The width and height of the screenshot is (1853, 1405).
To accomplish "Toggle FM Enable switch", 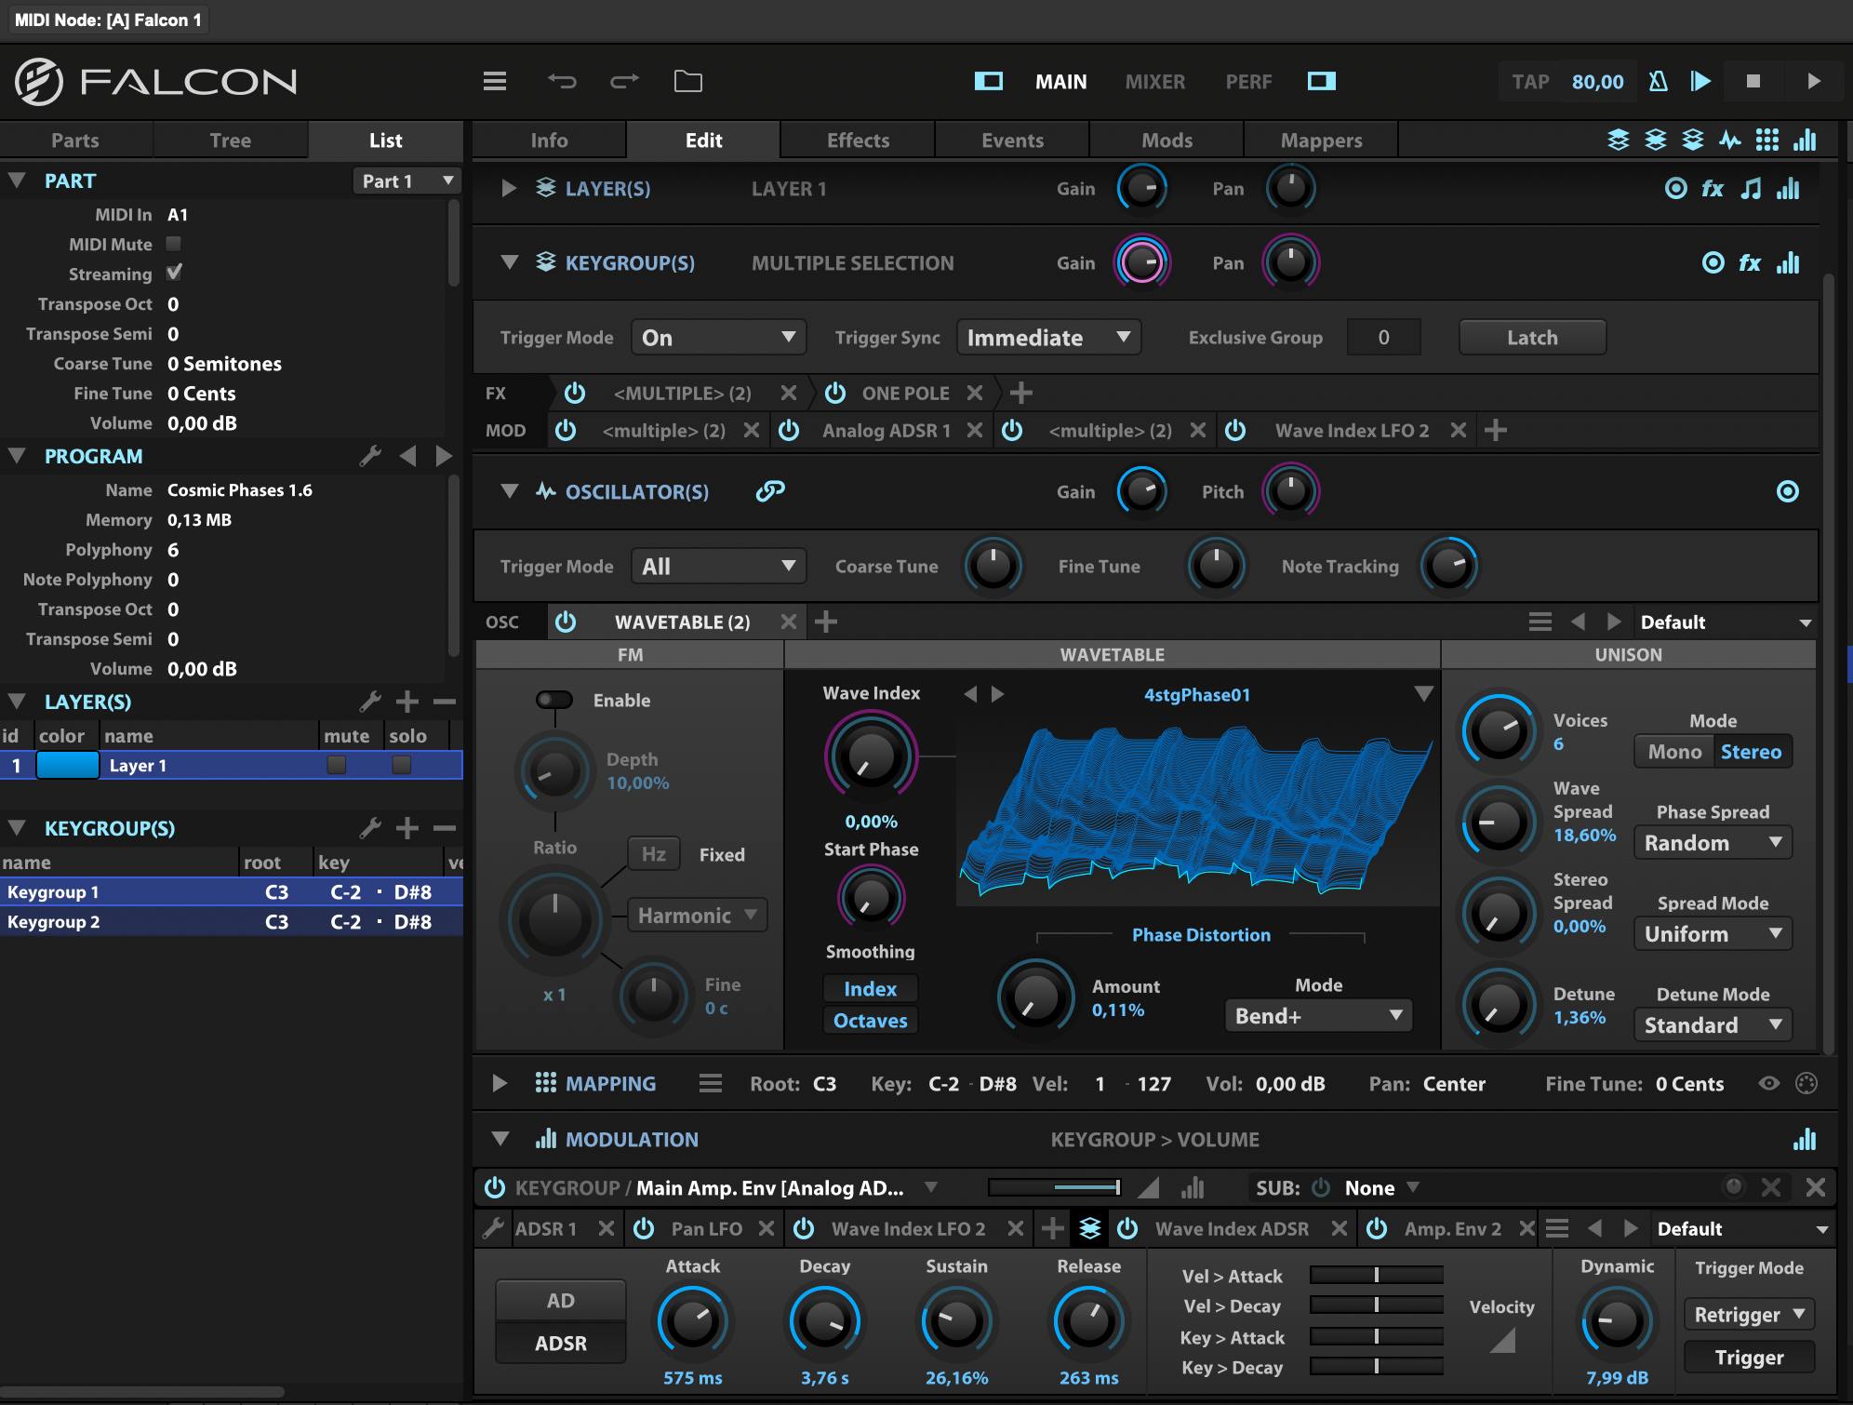I will pyautogui.click(x=554, y=700).
